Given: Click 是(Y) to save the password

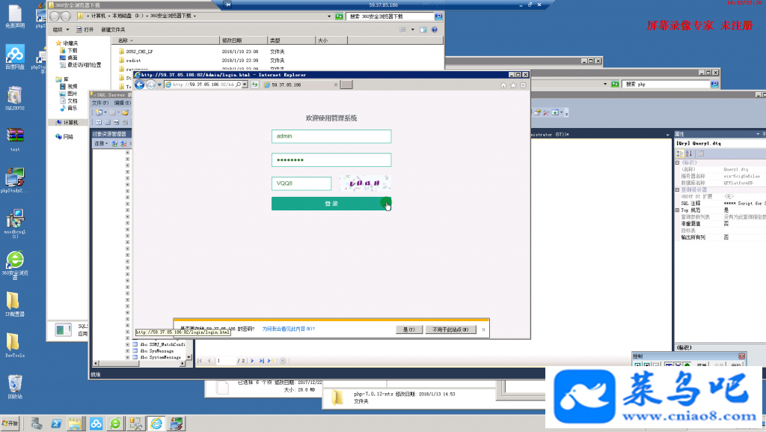Looking at the screenshot, I should coord(409,329).
